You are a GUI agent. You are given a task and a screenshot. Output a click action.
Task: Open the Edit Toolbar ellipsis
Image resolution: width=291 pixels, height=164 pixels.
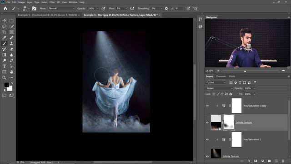click(11, 77)
